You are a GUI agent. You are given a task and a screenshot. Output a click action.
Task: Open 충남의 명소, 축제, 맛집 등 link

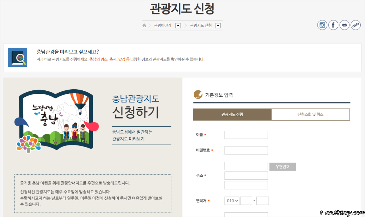pyautogui.click(x=109, y=59)
